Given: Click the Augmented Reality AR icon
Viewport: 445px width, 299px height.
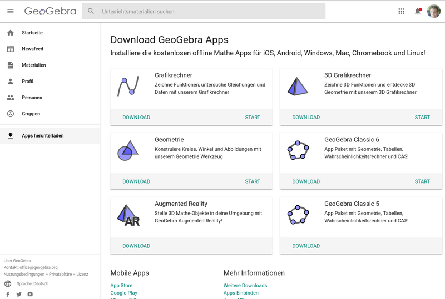Looking at the screenshot, I should click(x=128, y=215).
